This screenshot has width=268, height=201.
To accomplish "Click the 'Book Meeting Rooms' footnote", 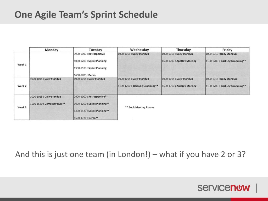I will click(140, 107).
